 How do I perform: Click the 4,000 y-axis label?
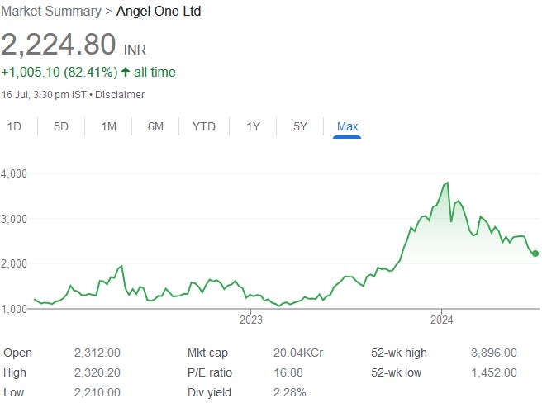coord(14,173)
